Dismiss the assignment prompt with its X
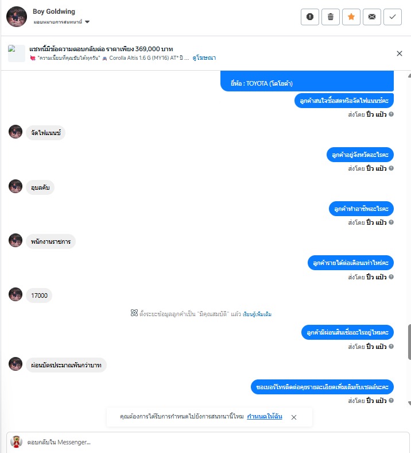 pyautogui.click(x=294, y=417)
